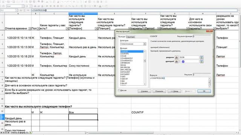This screenshot has height=135, width=241.
Task: Confirm the wizard with OK
Action: [204, 91]
